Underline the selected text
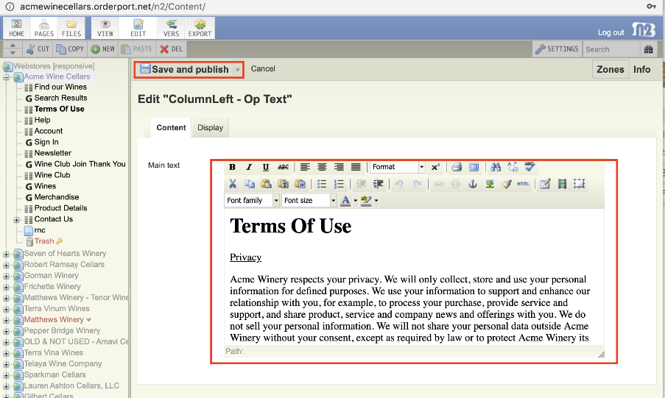The width and height of the screenshot is (665, 398). pyautogui.click(x=266, y=167)
